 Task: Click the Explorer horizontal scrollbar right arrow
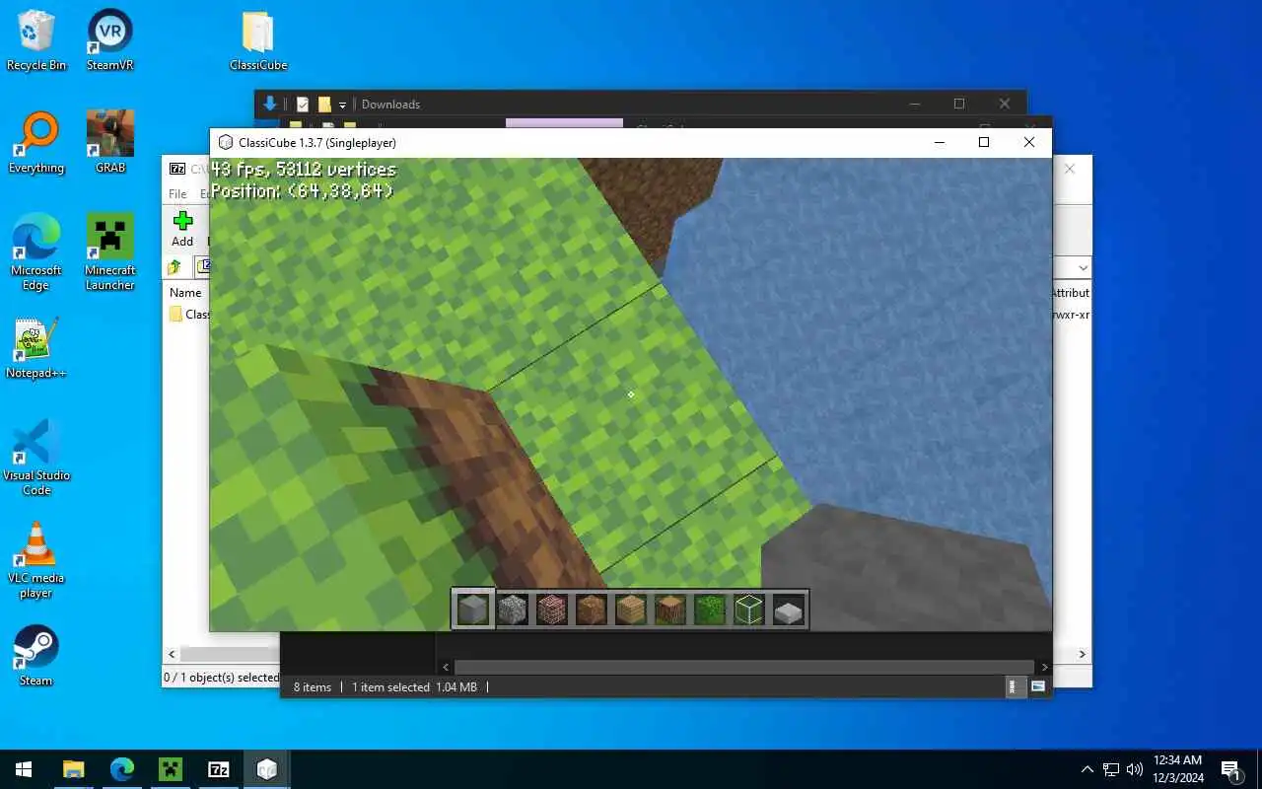(x=1044, y=668)
